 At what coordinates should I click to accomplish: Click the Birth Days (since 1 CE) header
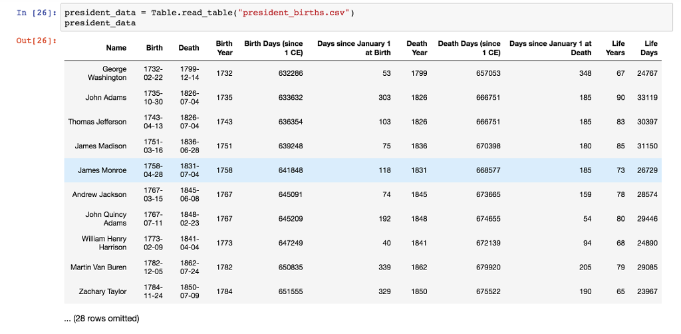(x=273, y=48)
